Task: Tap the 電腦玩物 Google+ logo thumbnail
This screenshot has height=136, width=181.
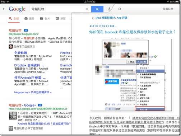Action: [x=13, y=116]
